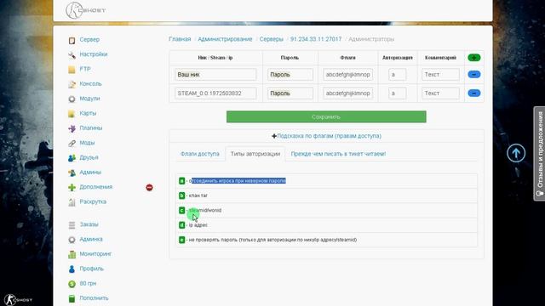Open the Отзывы и предложения side tab
Screen dimensions: 545x306
click(539, 153)
